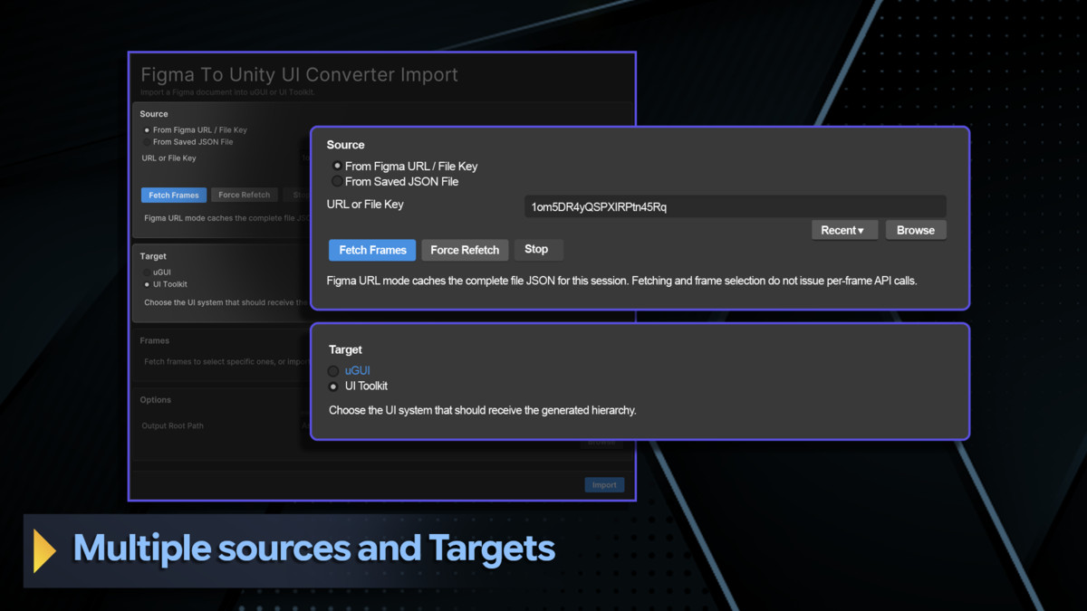Select From Figma URL radio in dimmed window
The height and width of the screenshot is (611, 1087).
(147, 130)
